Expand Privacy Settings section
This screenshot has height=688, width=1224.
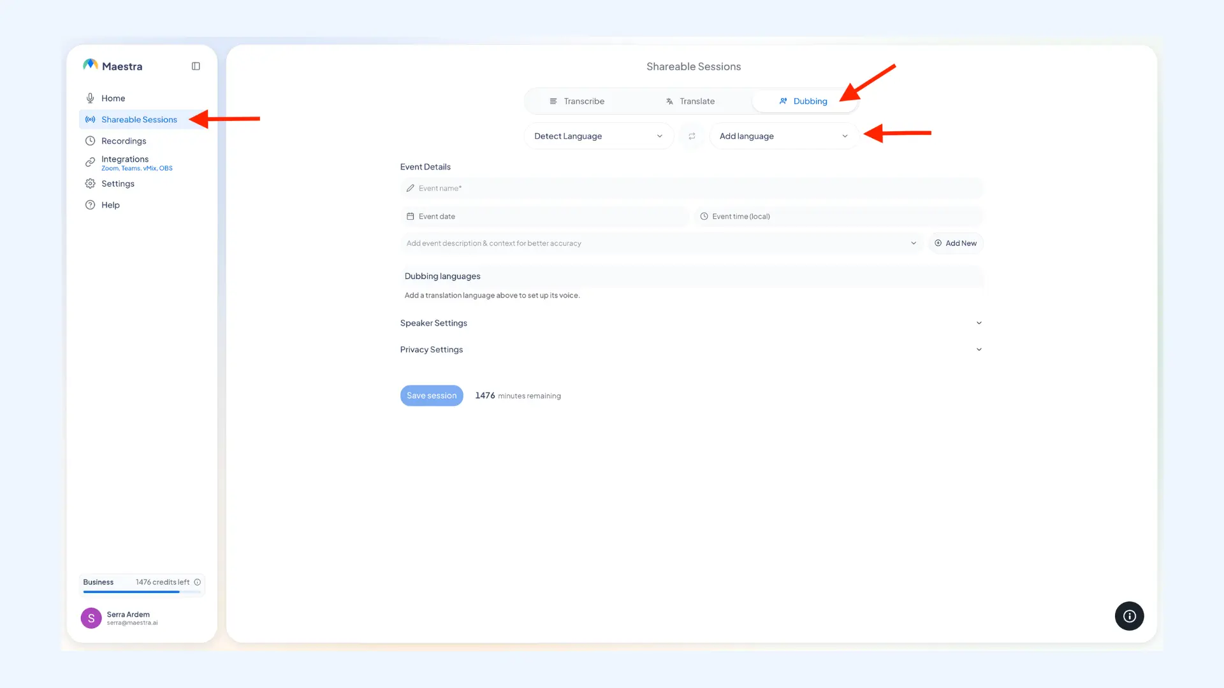[691, 350]
